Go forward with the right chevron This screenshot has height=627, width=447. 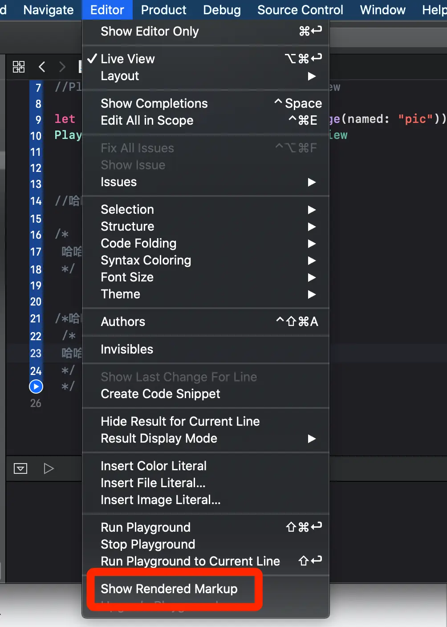click(x=62, y=67)
